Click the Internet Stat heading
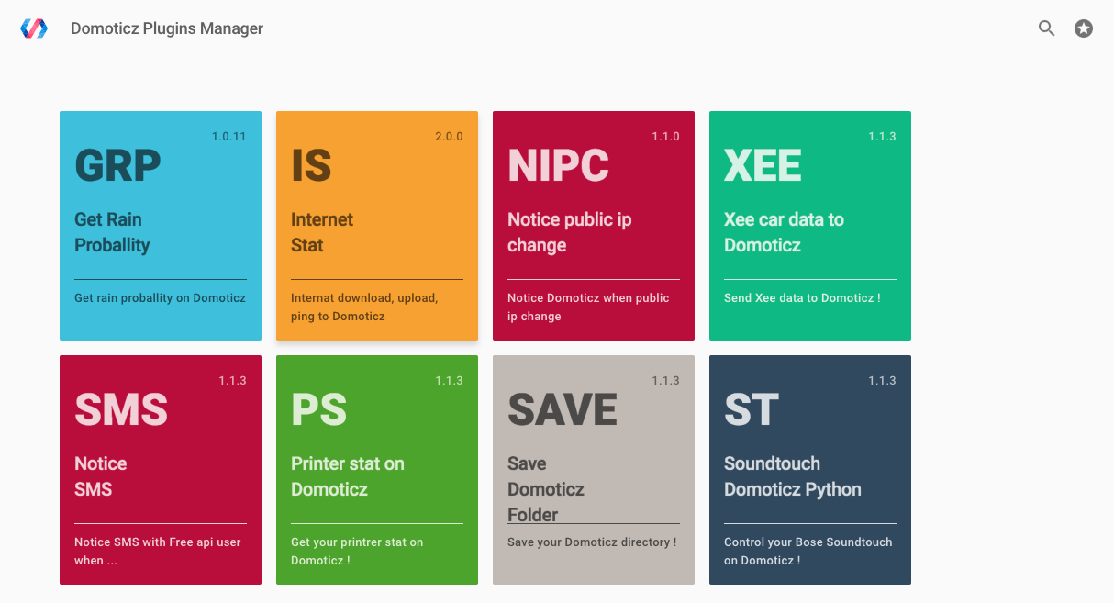This screenshot has height=603, width=1114. click(x=322, y=232)
